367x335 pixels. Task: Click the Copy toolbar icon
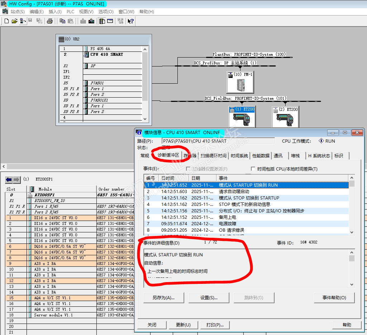click(x=62, y=21)
